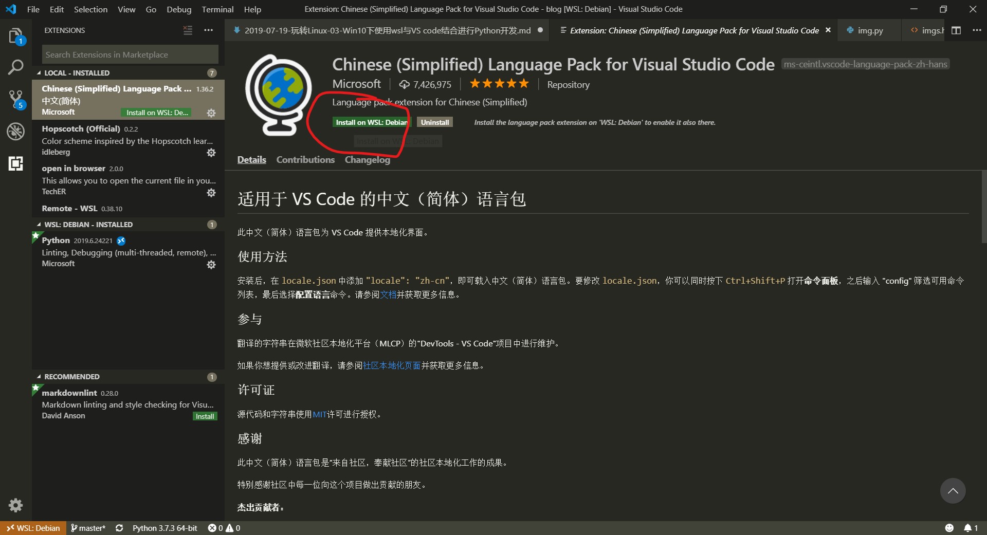Open the Extensions view icon
Viewport: 987px width, 535px height.
point(16,163)
